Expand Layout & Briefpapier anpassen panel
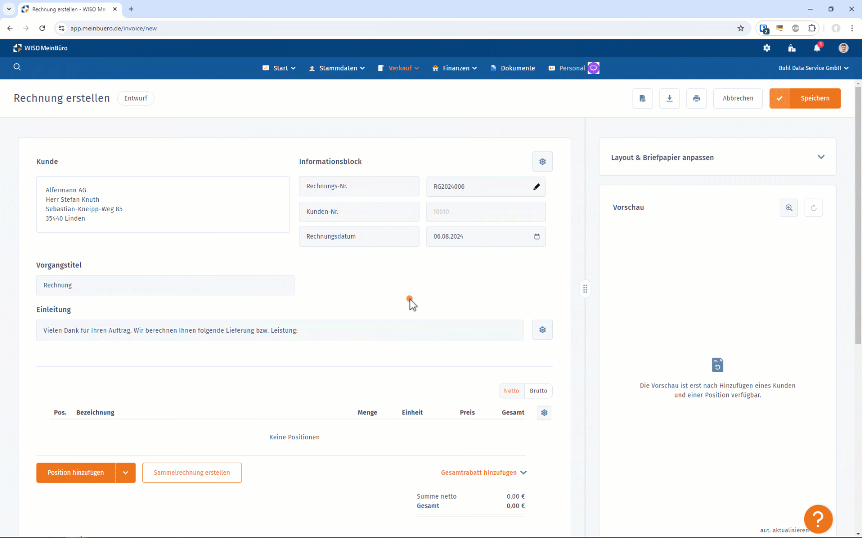Viewport: 862px width, 538px height. pos(821,157)
